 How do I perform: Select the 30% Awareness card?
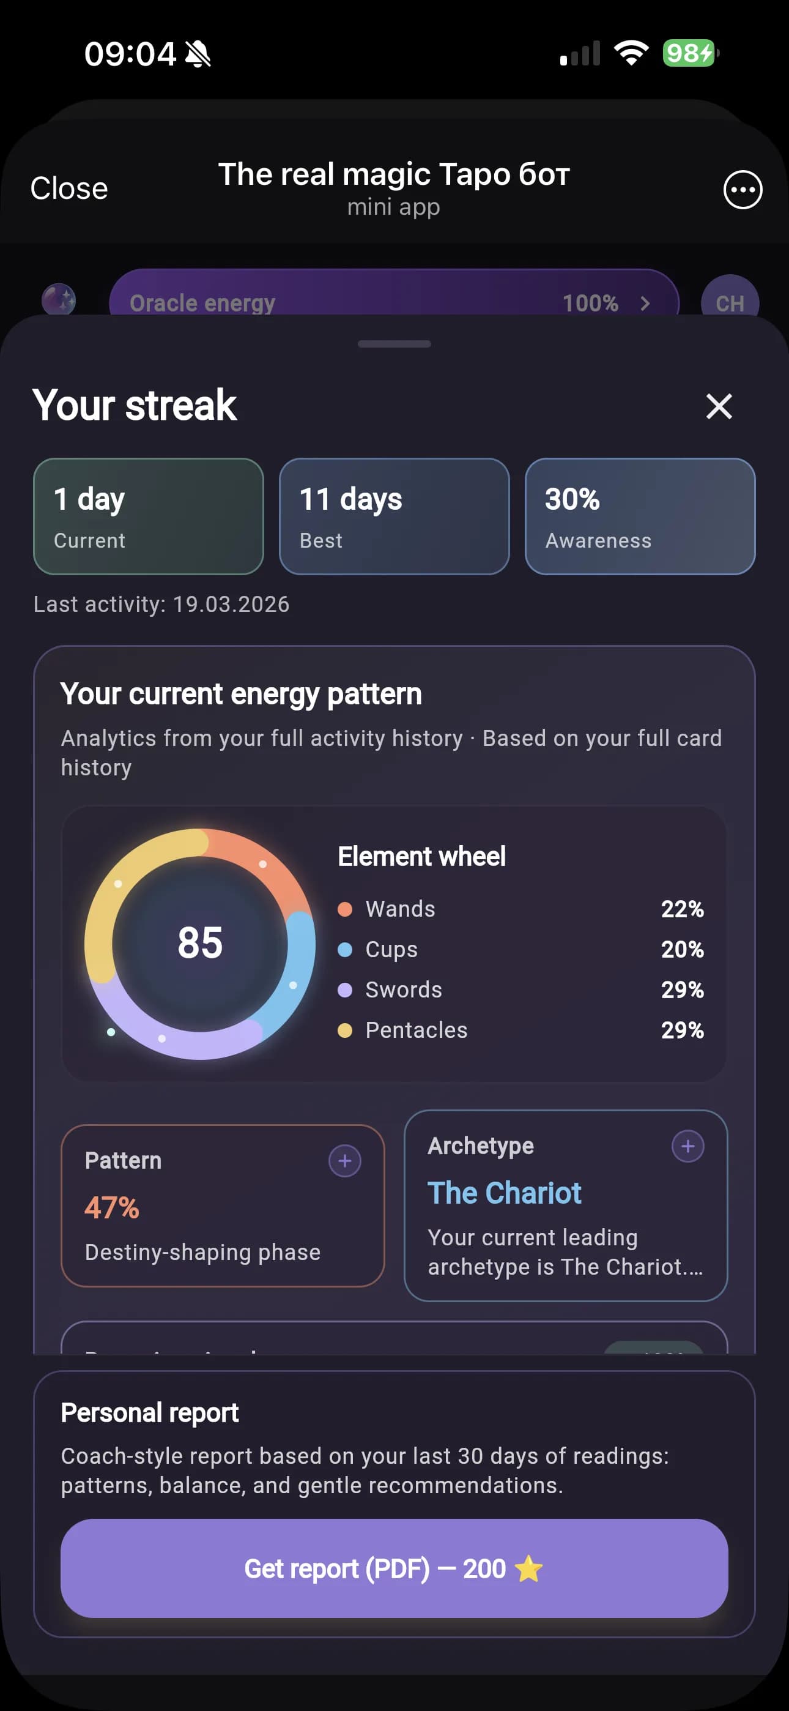[639, 516]
